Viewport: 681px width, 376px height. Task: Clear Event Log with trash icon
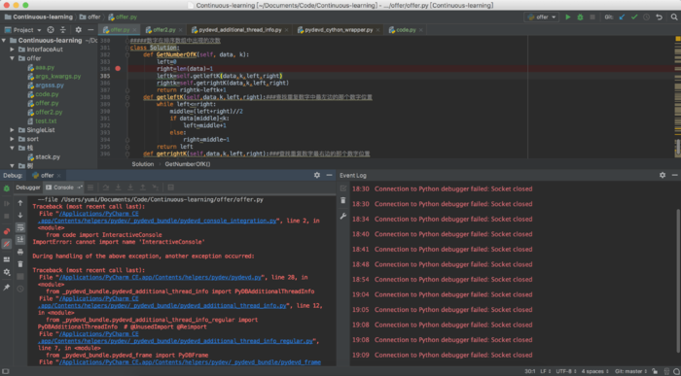(x=343, y=201)
